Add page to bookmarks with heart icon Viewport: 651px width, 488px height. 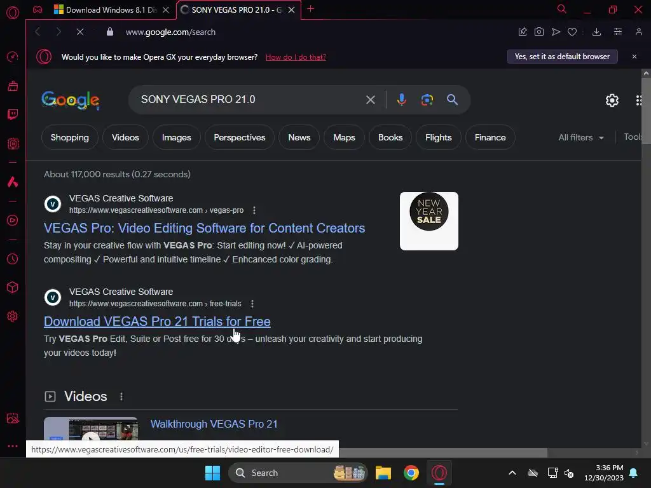click(x=572, y=32)
